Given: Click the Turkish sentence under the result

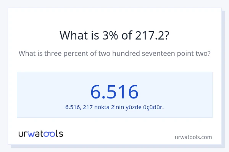Looking at the screenshot, I should [x=114, y=107].
